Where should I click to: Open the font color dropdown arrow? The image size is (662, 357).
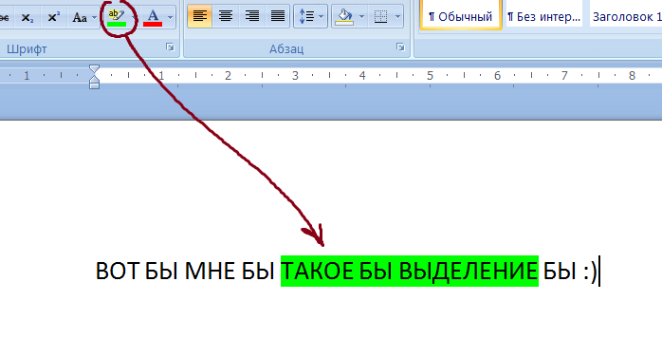point(170,17)
